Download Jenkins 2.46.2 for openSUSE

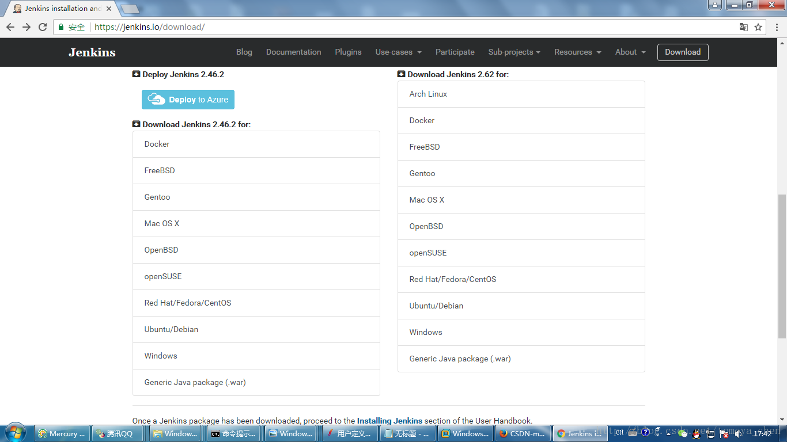click(256, 277)
